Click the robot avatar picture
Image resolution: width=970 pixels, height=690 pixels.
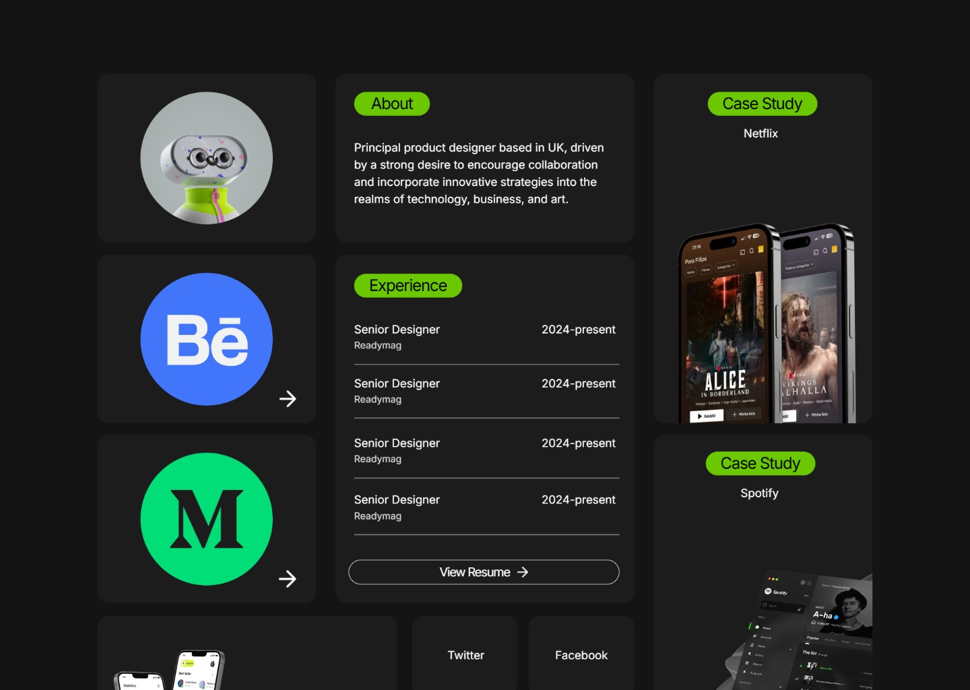pos(207,158)
